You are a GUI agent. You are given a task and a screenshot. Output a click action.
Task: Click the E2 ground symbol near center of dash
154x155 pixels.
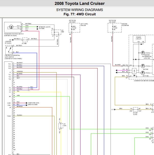[13, 40]
